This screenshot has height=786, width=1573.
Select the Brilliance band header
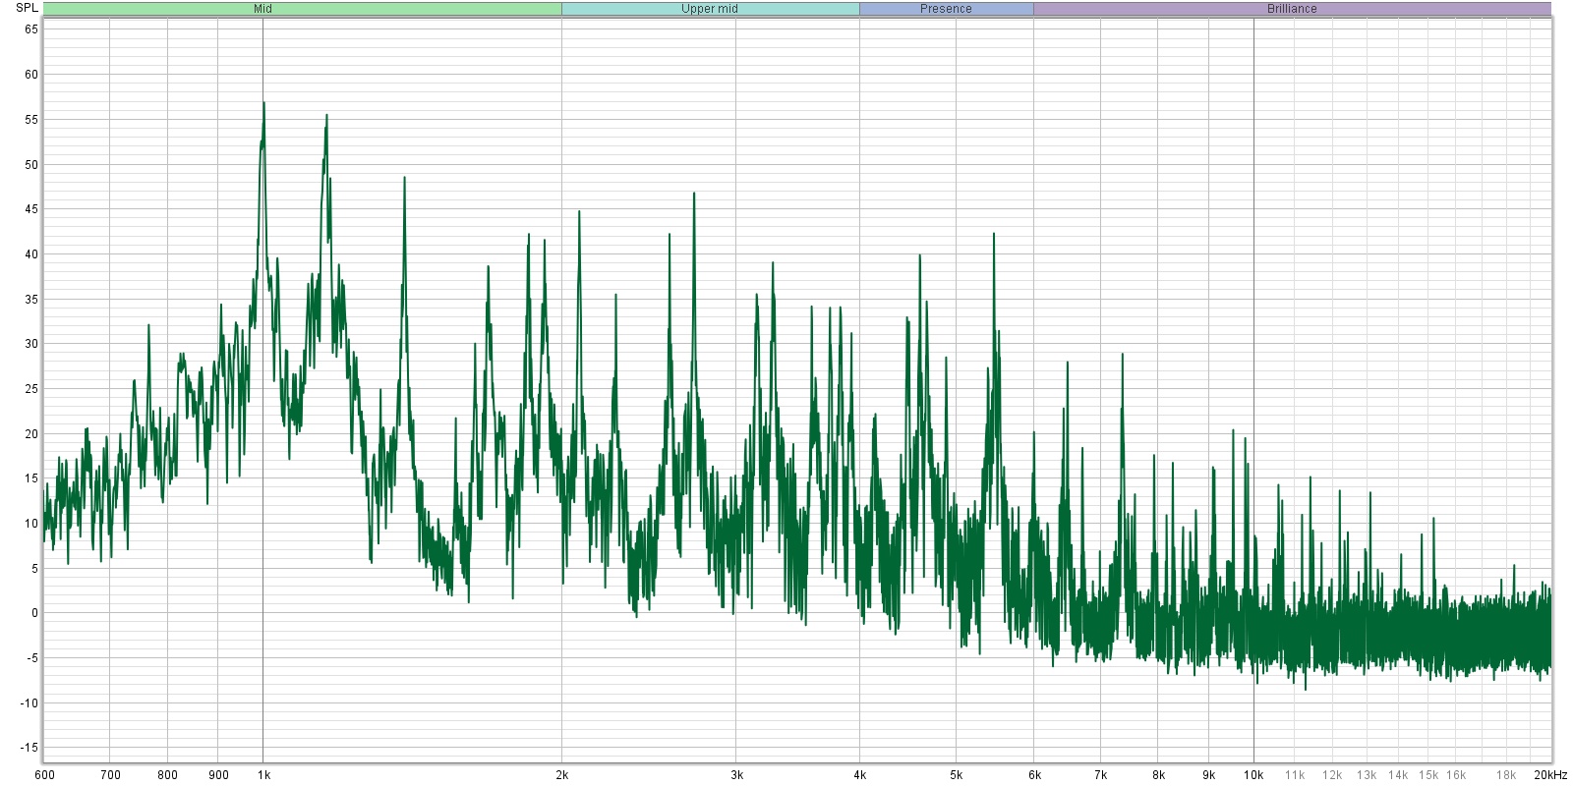point(1292,9)
